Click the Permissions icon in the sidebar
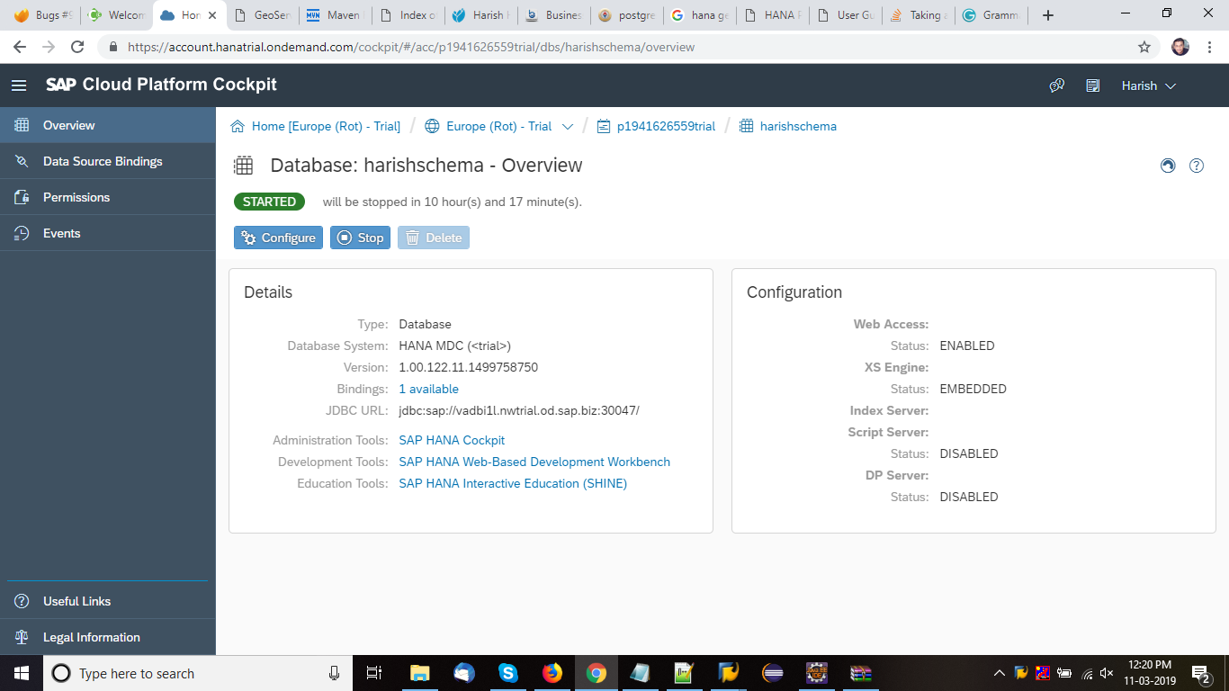The image size is (1229, 691). pos(22,197)
